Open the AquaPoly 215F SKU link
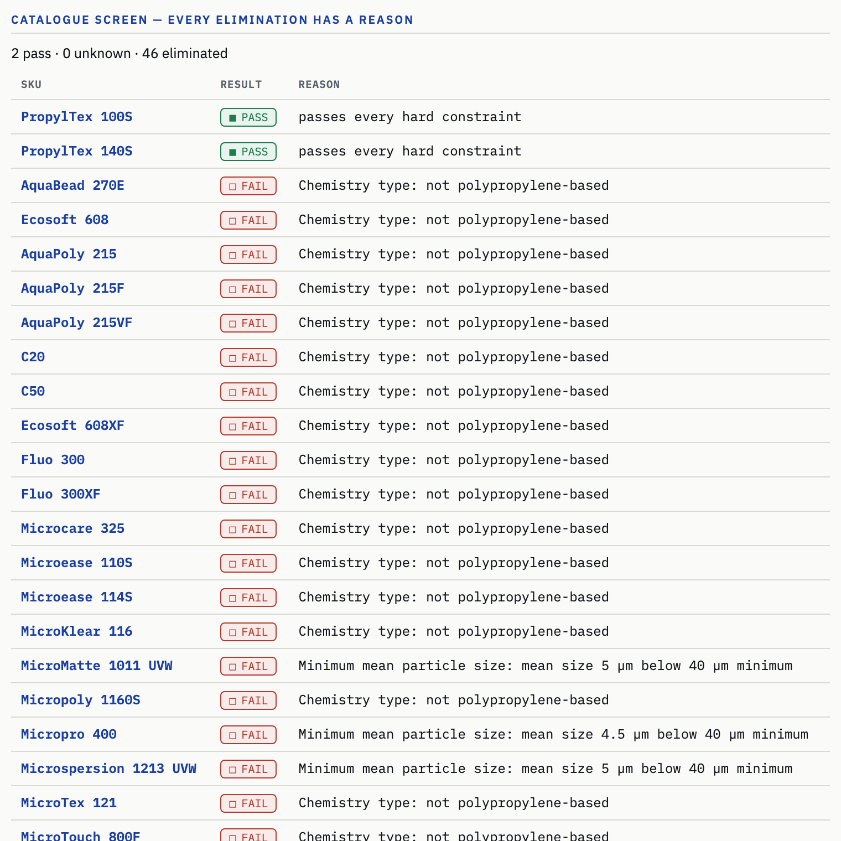 pyautogui.click(x=72, y=288)
